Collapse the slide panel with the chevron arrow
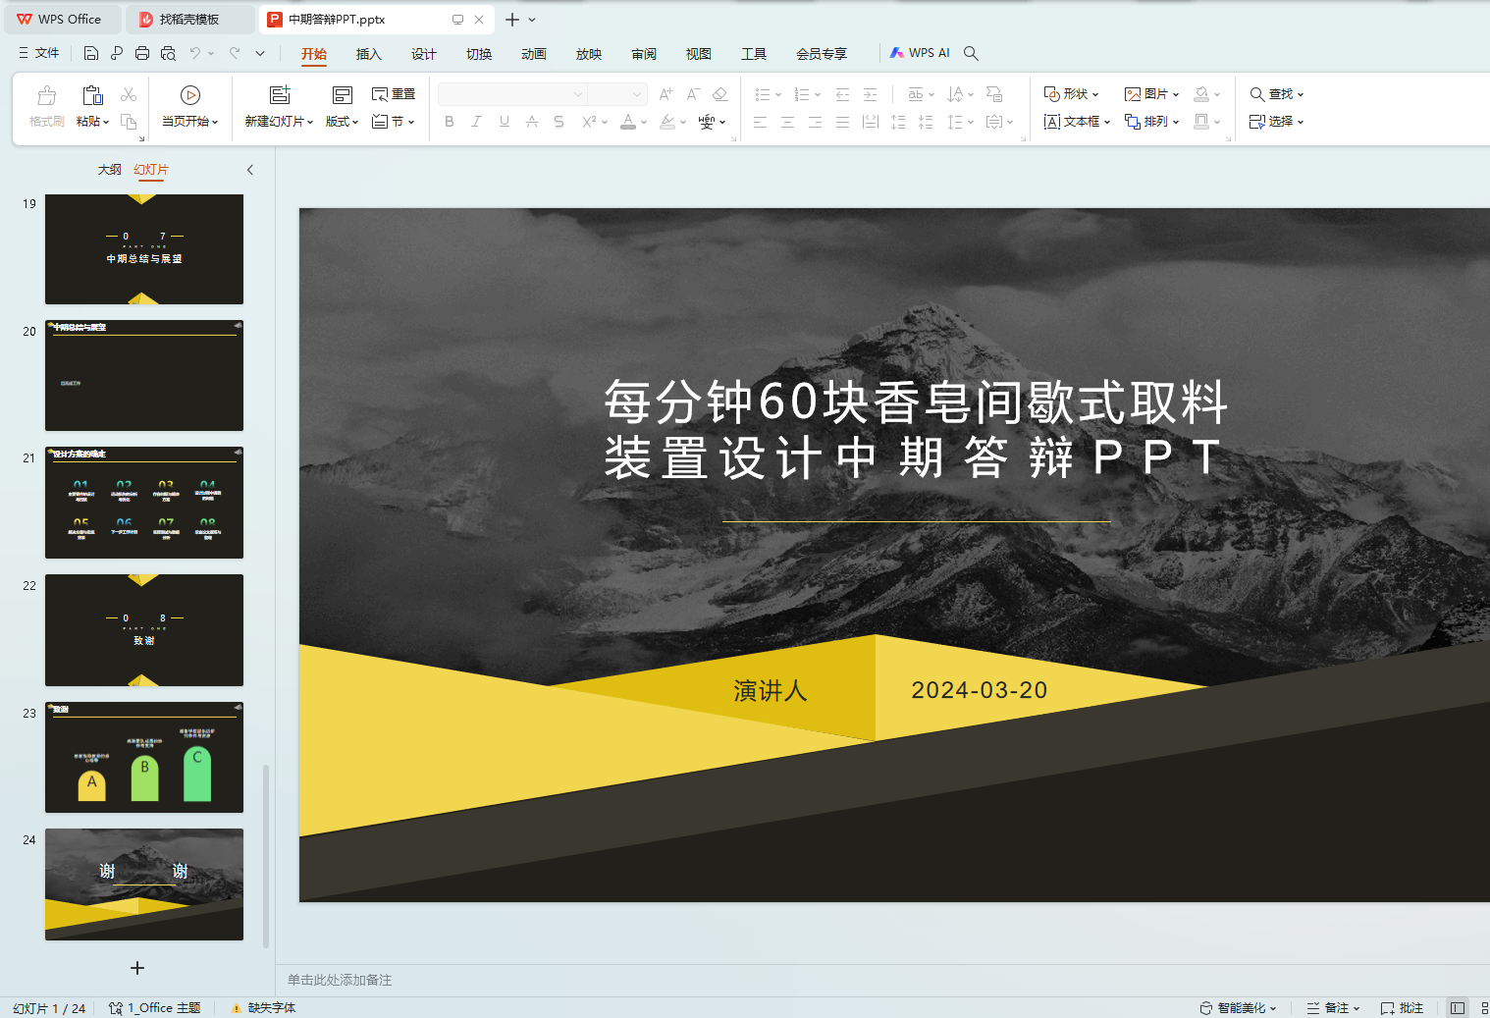1490x1018 pixels. pyautogui.click(x=250, y=170)
